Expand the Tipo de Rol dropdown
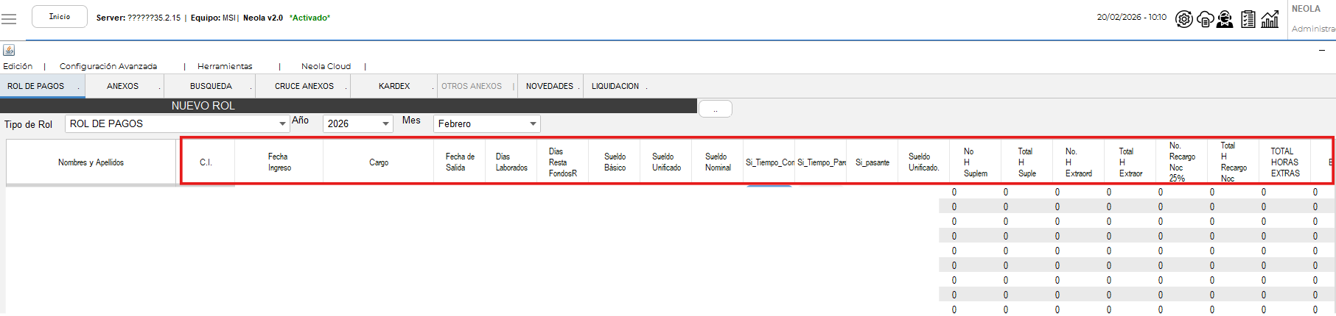 coord(282,124)
